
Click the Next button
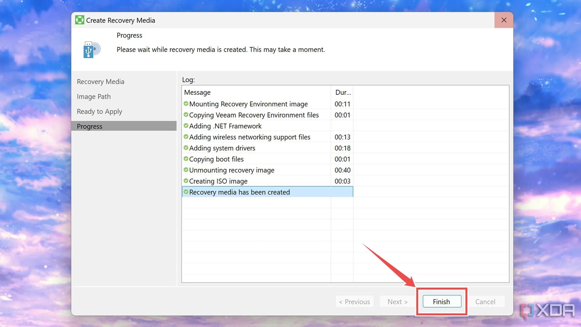pos(397,302)
